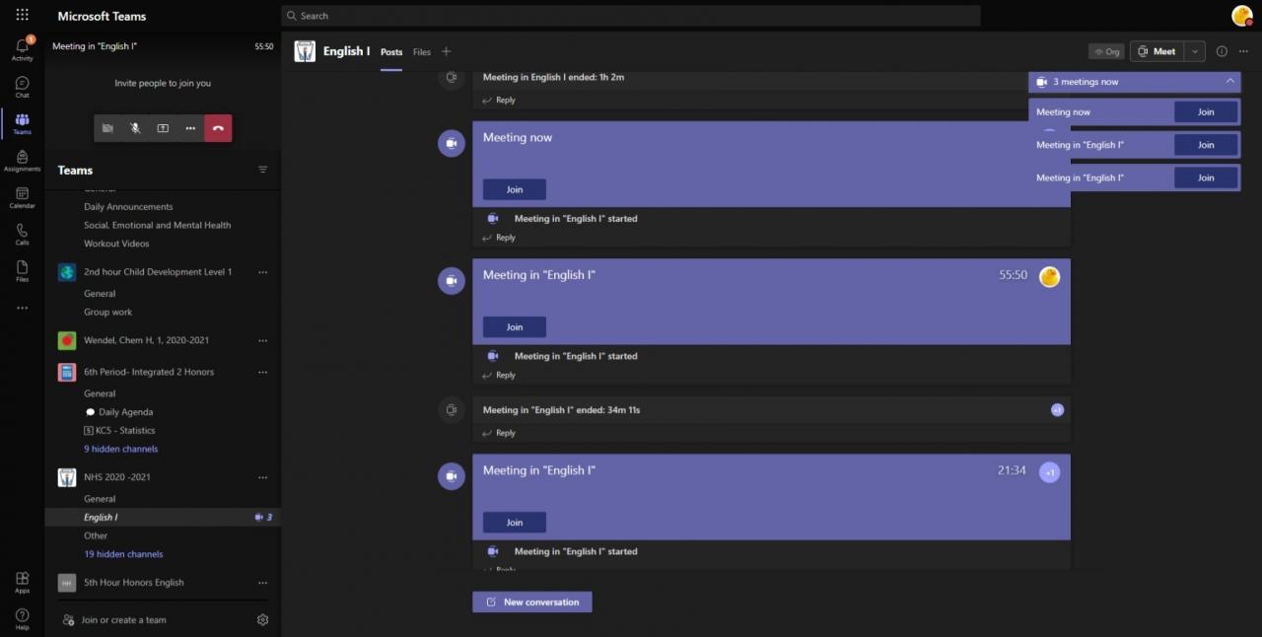The image size is (1262, 637).
Task: Expand 19 hidden channels
Action: pyautogui.click(x=123, y=554)
